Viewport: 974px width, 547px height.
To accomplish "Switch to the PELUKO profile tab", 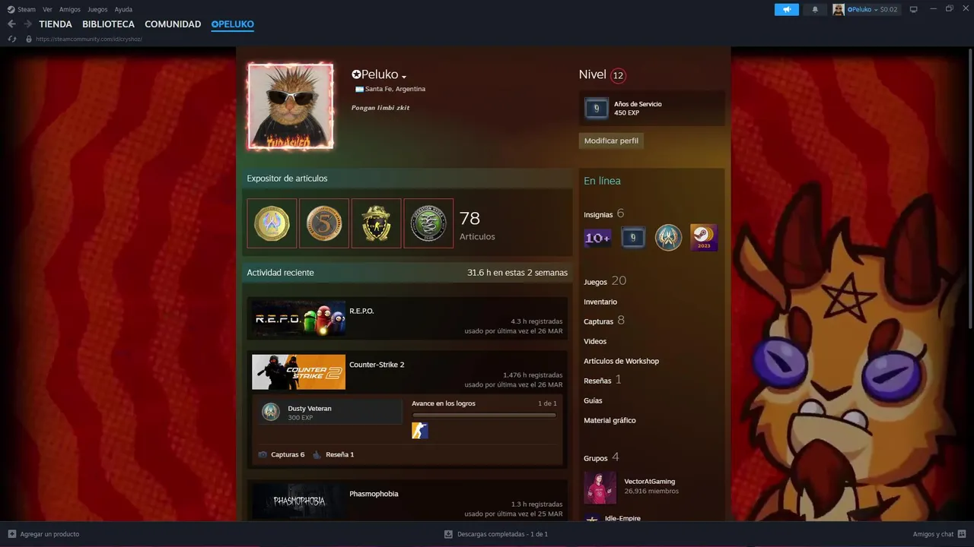I will 233,24.
